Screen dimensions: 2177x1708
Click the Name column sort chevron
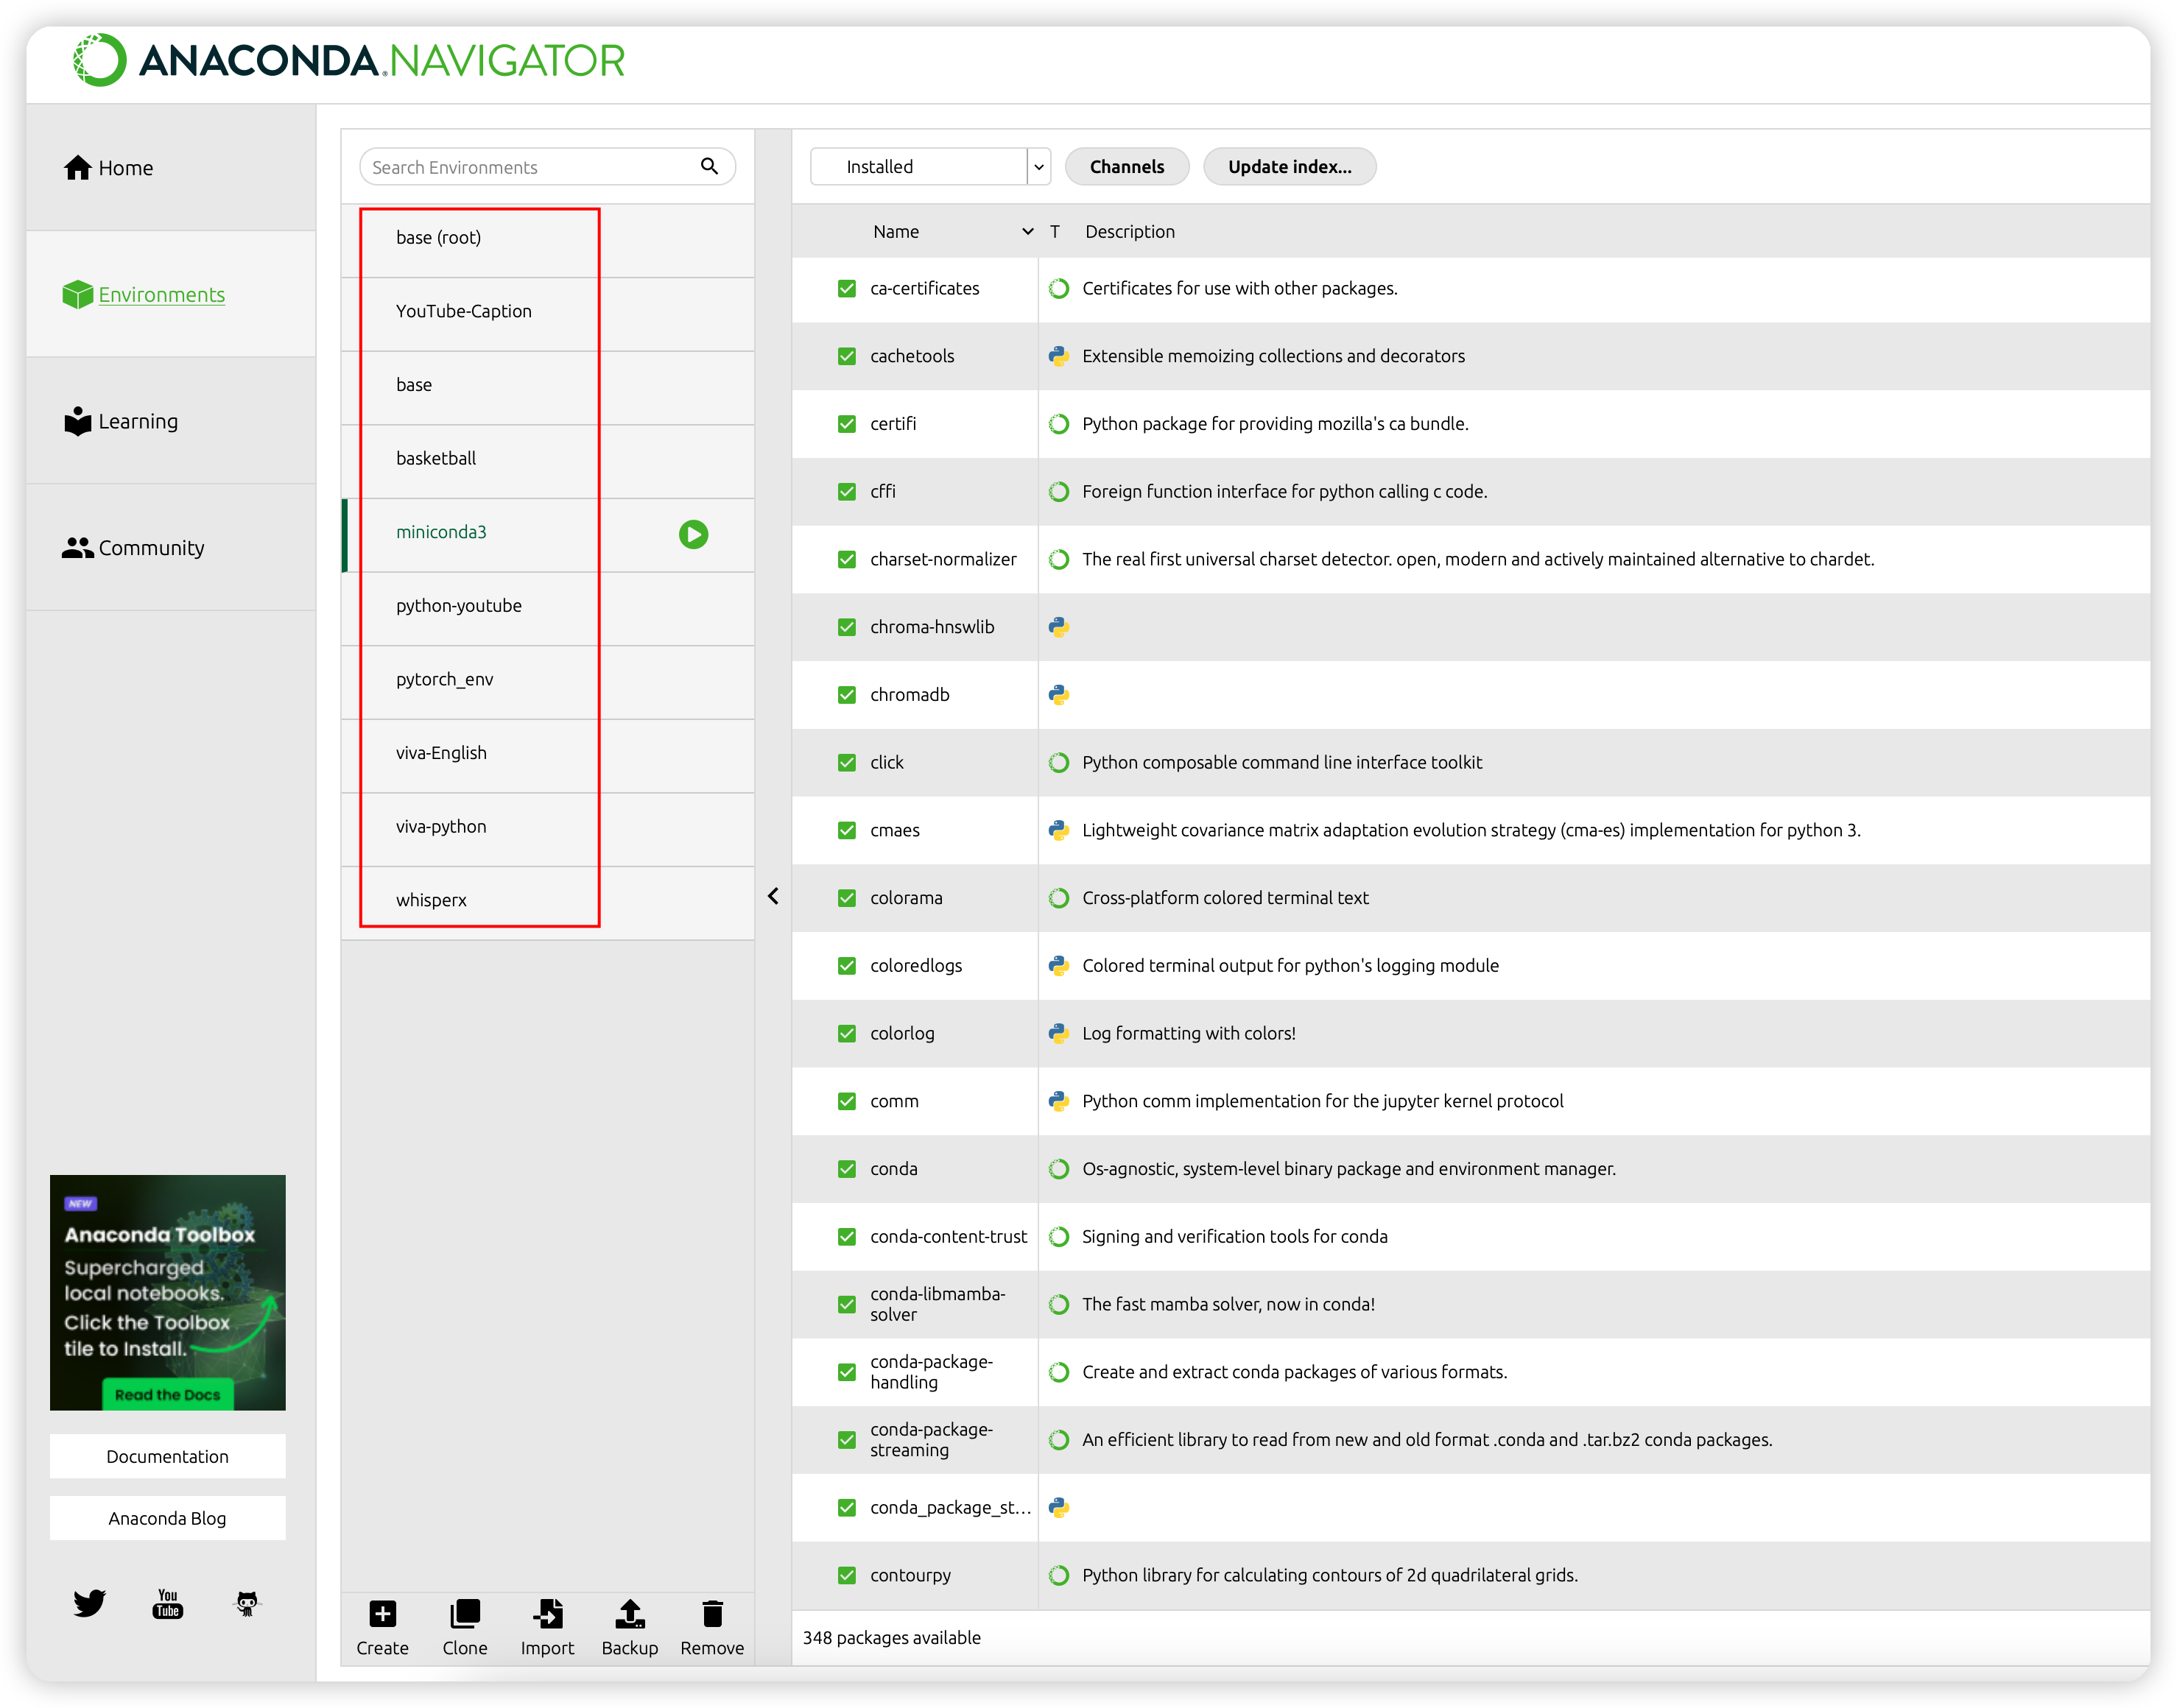[1027, 232]
